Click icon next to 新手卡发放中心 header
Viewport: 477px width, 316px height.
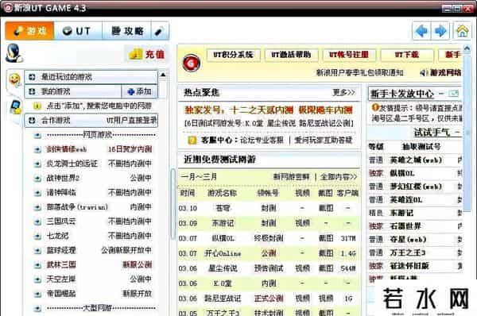point(454,94)
